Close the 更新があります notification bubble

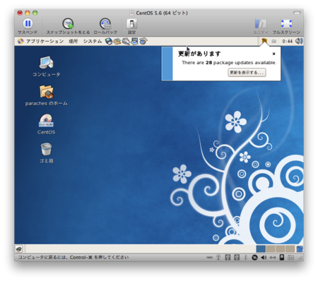pos(273,54)
